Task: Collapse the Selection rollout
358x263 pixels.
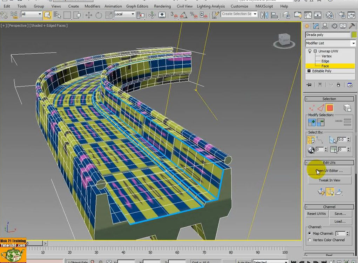Action: (329, 99)
